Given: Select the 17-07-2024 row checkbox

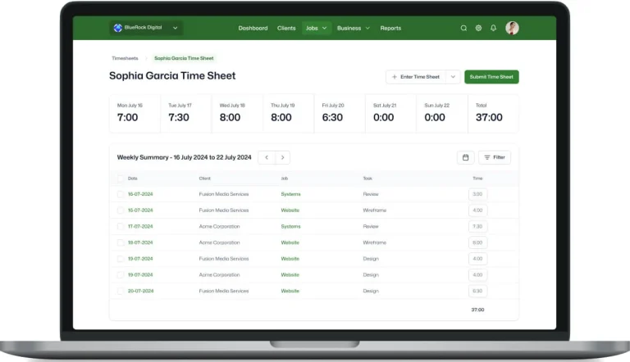Looking at the screenshot, I should 121,226.
